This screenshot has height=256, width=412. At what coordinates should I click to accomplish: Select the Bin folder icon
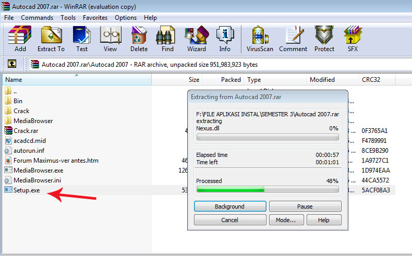8,101
